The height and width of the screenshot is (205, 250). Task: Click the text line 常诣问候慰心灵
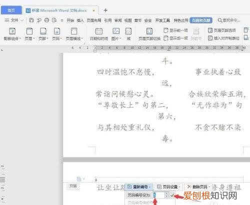pos(125,94)
